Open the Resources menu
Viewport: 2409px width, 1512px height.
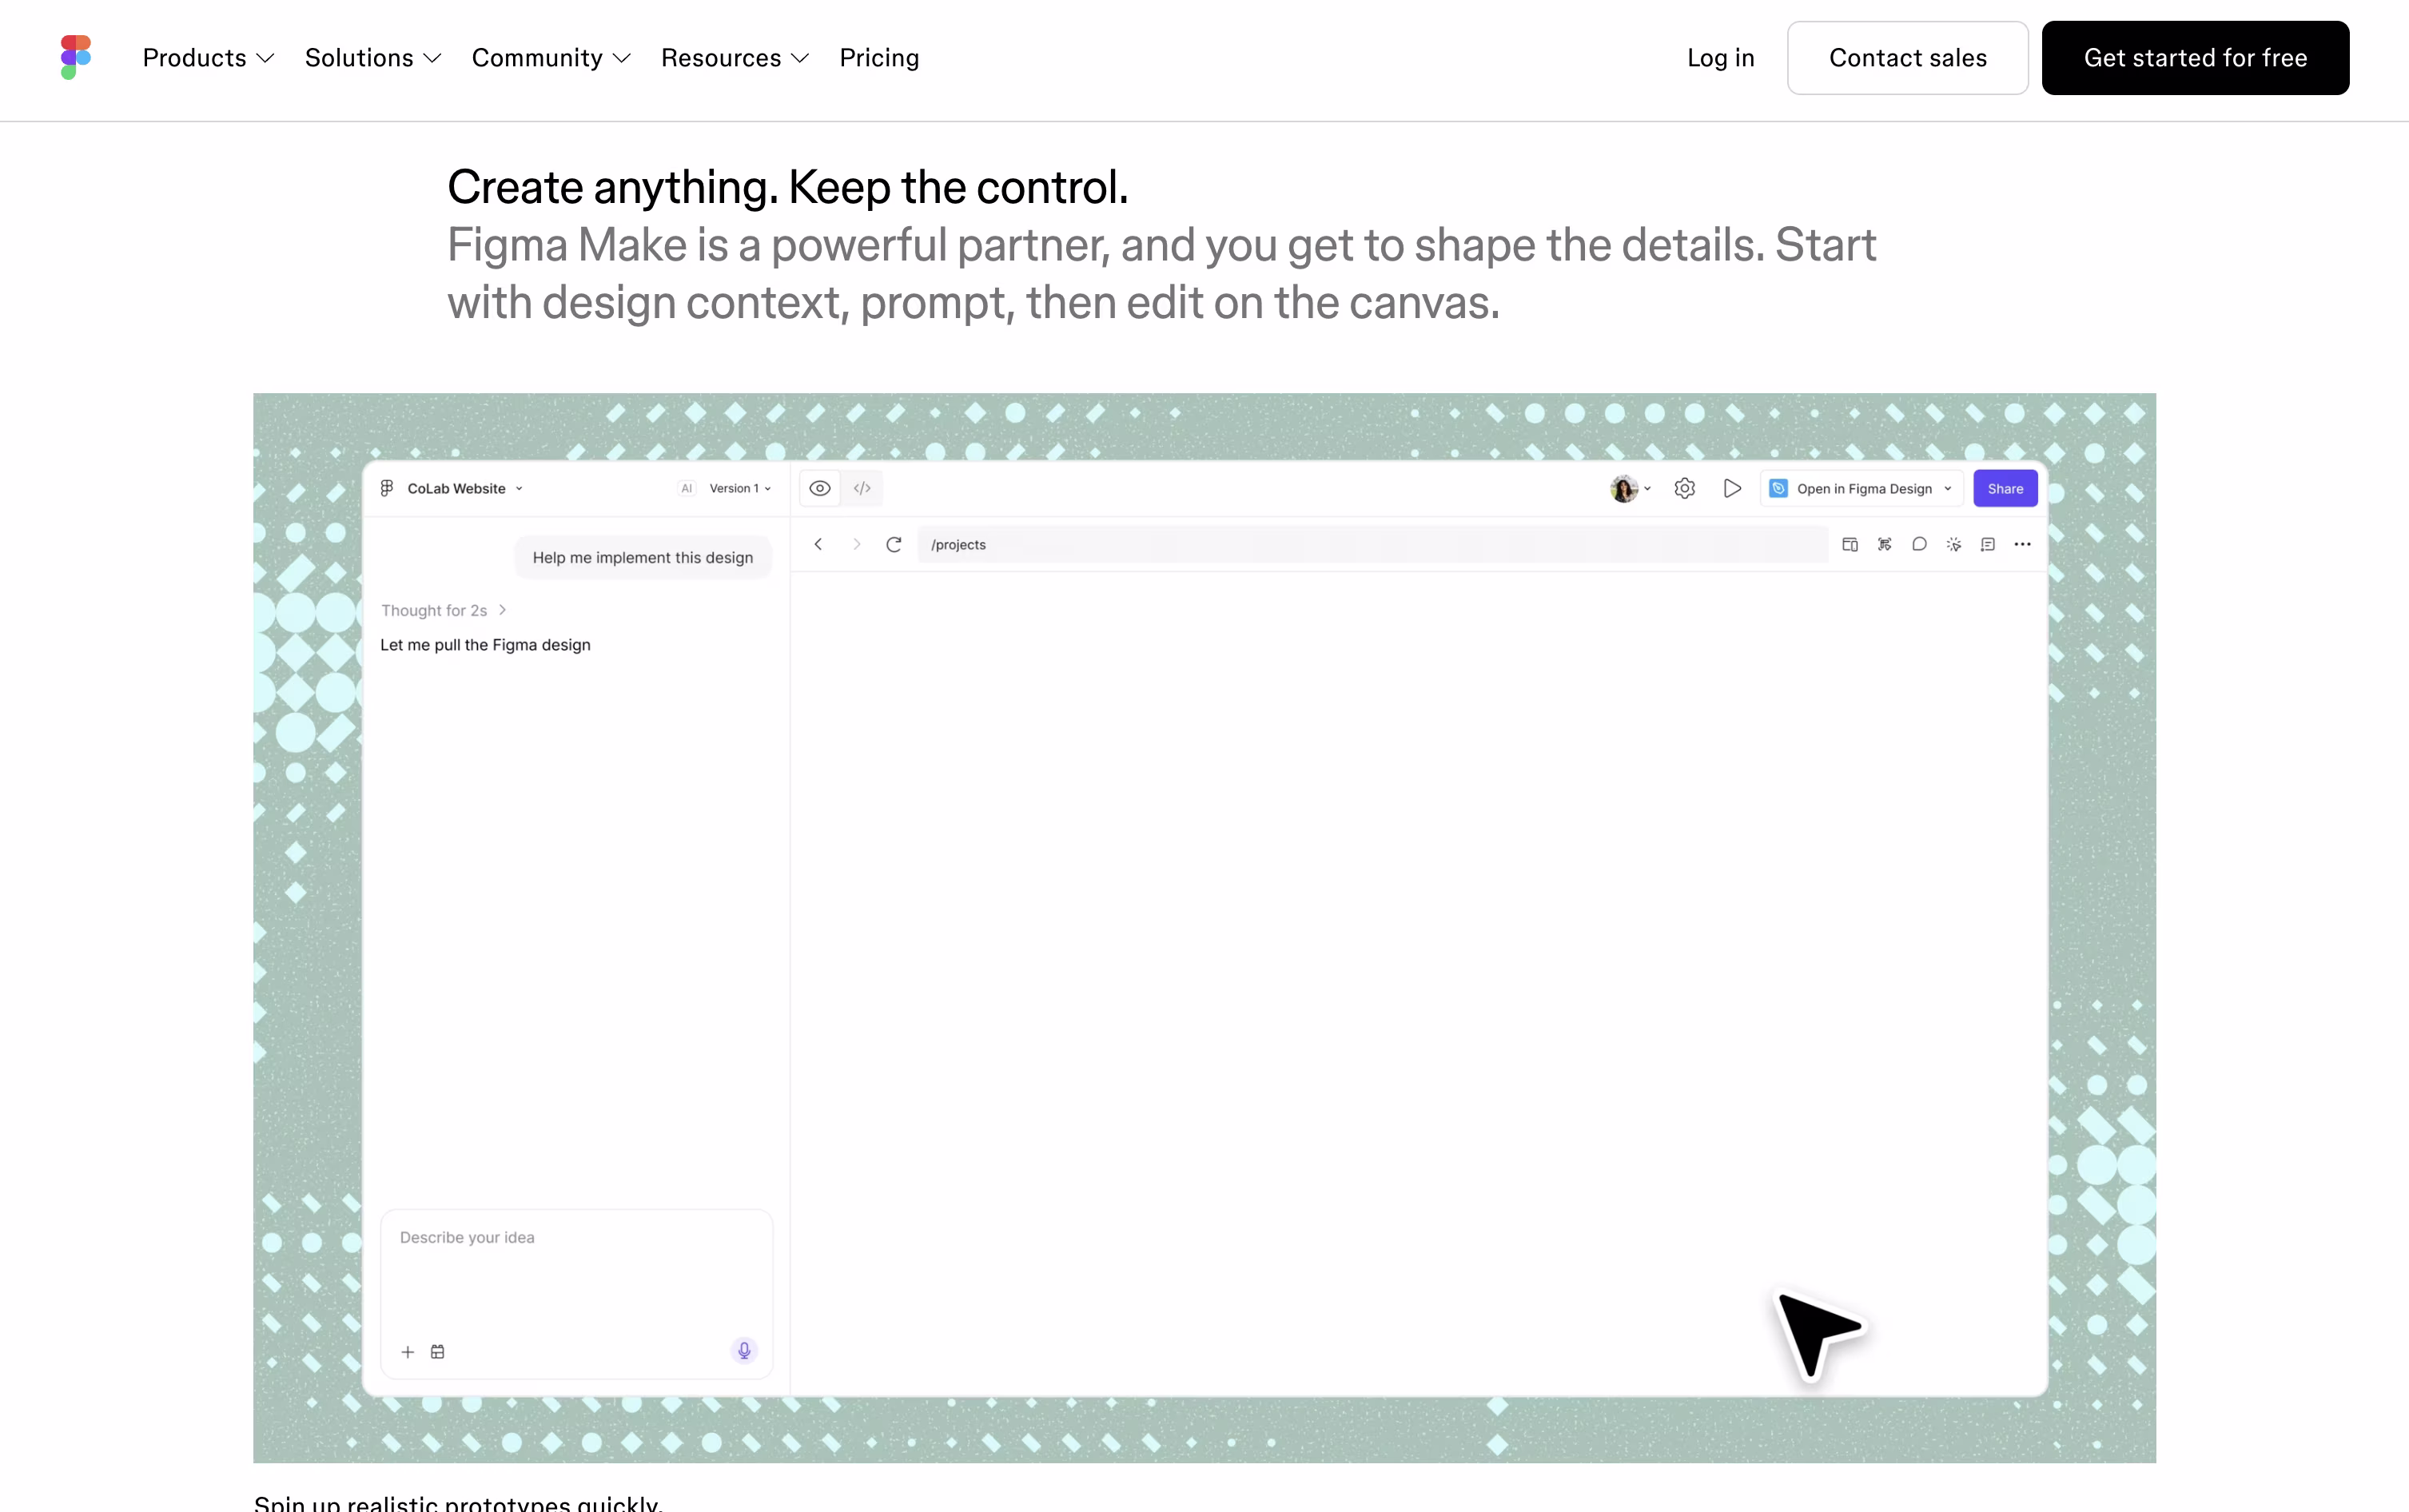[x=735, y=58]
